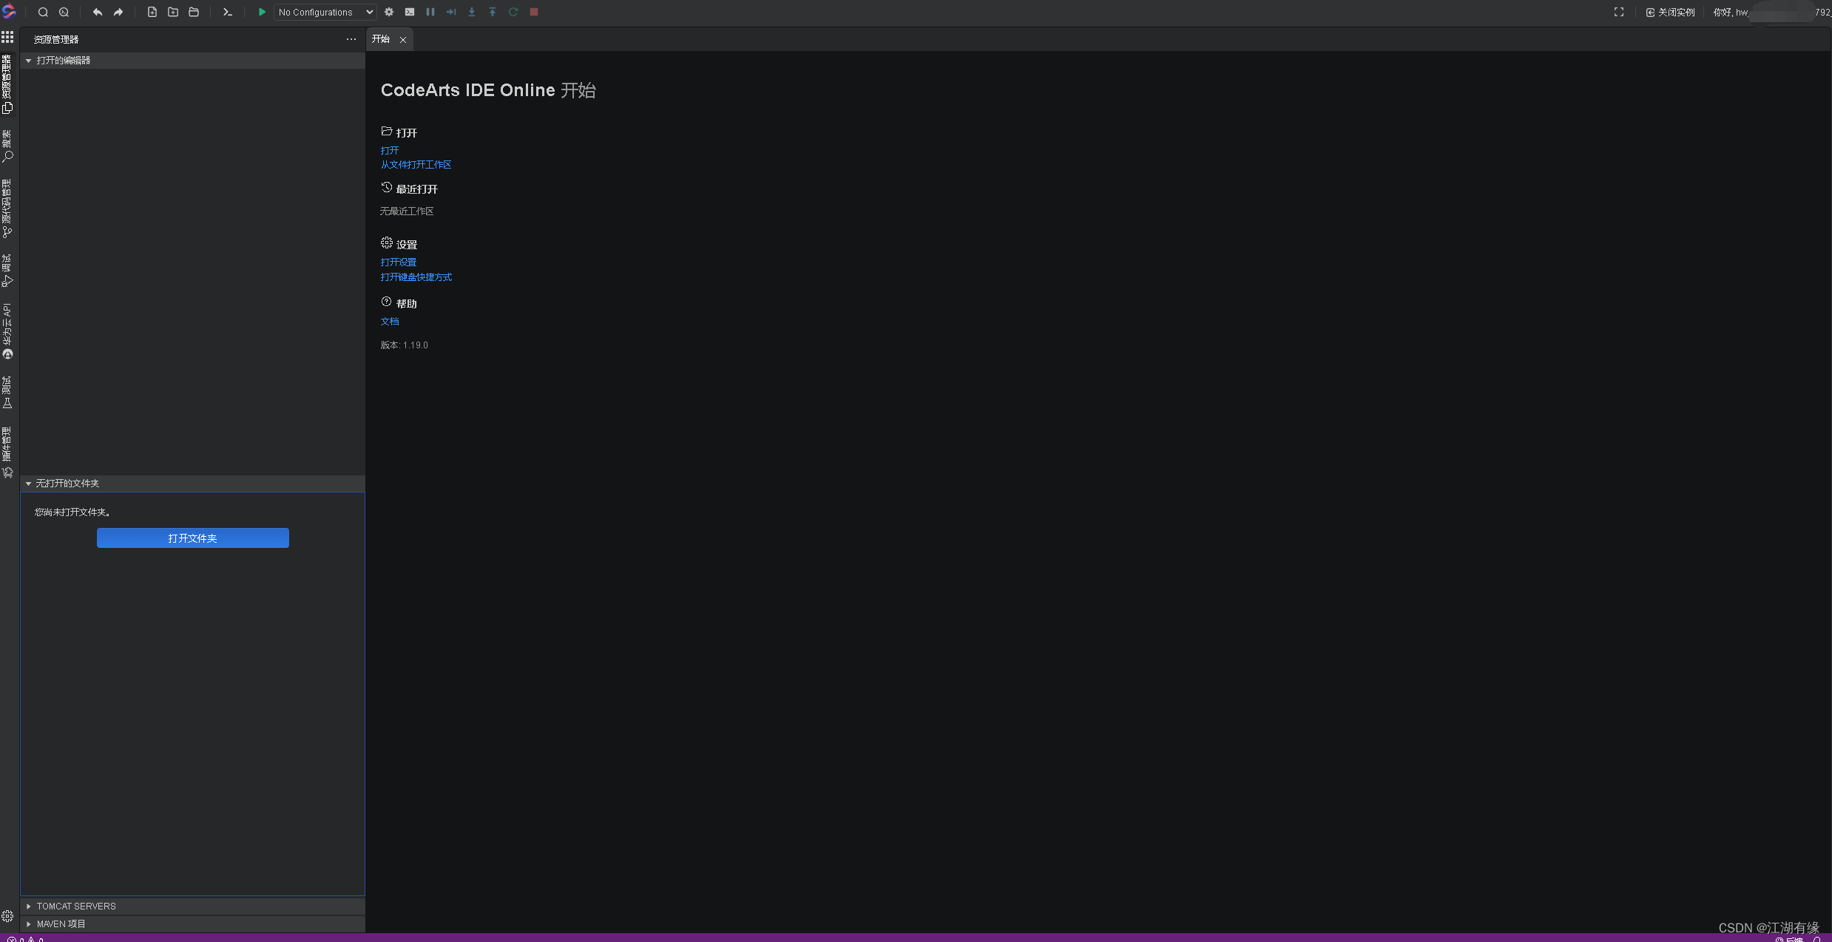The height and width of the screenshot is (942, 1832).
Task: Click the 打开文件夹 button
Action: point(192,538)
